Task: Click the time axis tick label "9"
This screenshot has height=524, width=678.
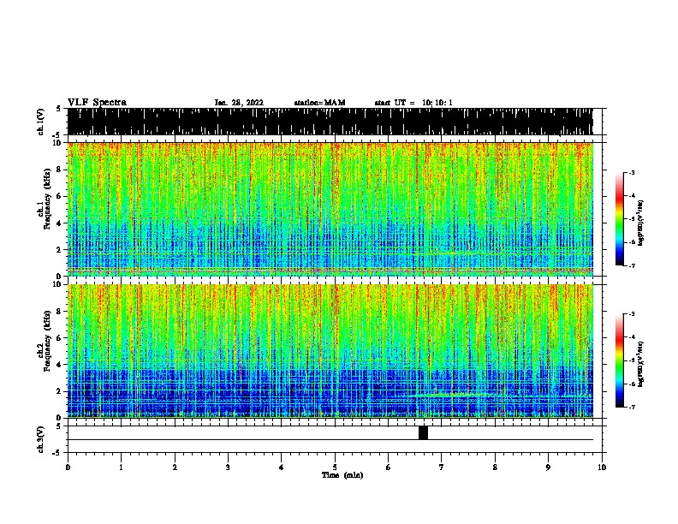Action: pyautogui.click(x=548, y=467)
